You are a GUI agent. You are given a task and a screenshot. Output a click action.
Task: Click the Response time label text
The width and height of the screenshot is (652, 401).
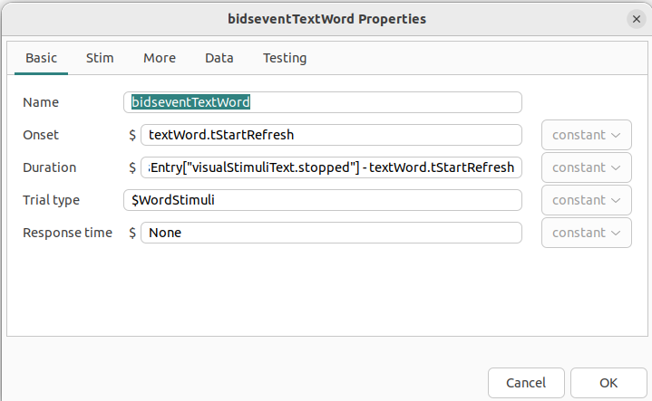pos(67,233)
